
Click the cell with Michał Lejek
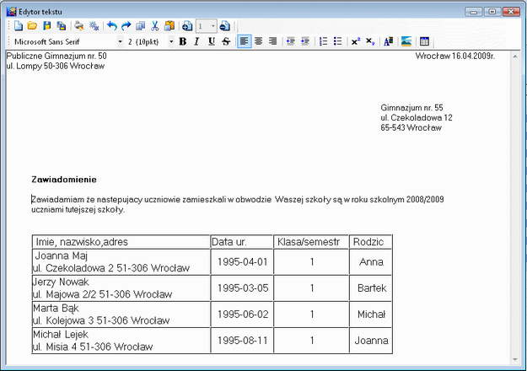121,340
